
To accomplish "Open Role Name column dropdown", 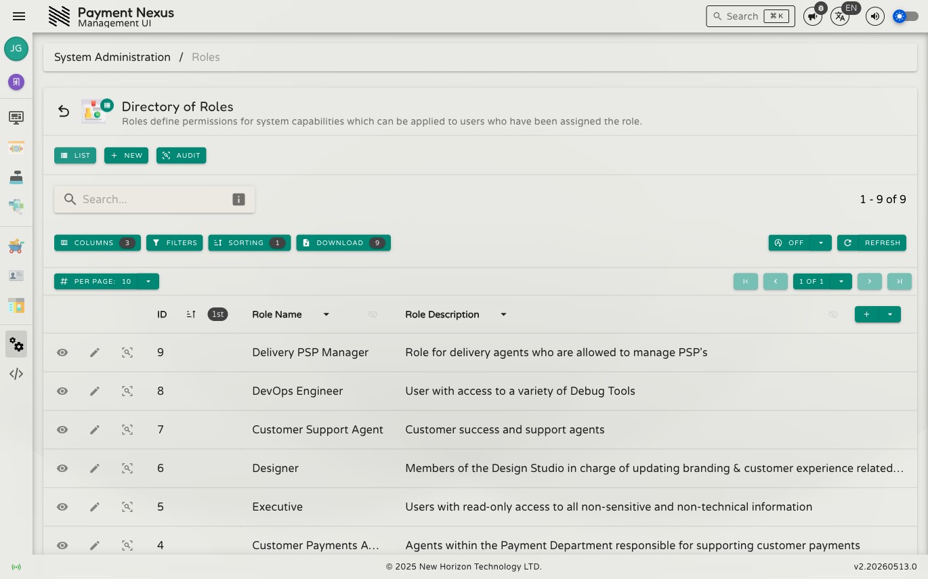I will click(326, 314).
